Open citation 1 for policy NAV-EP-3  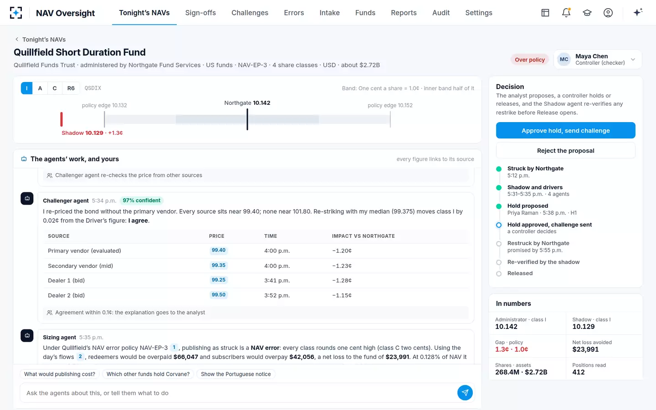(x=174, y=348)
